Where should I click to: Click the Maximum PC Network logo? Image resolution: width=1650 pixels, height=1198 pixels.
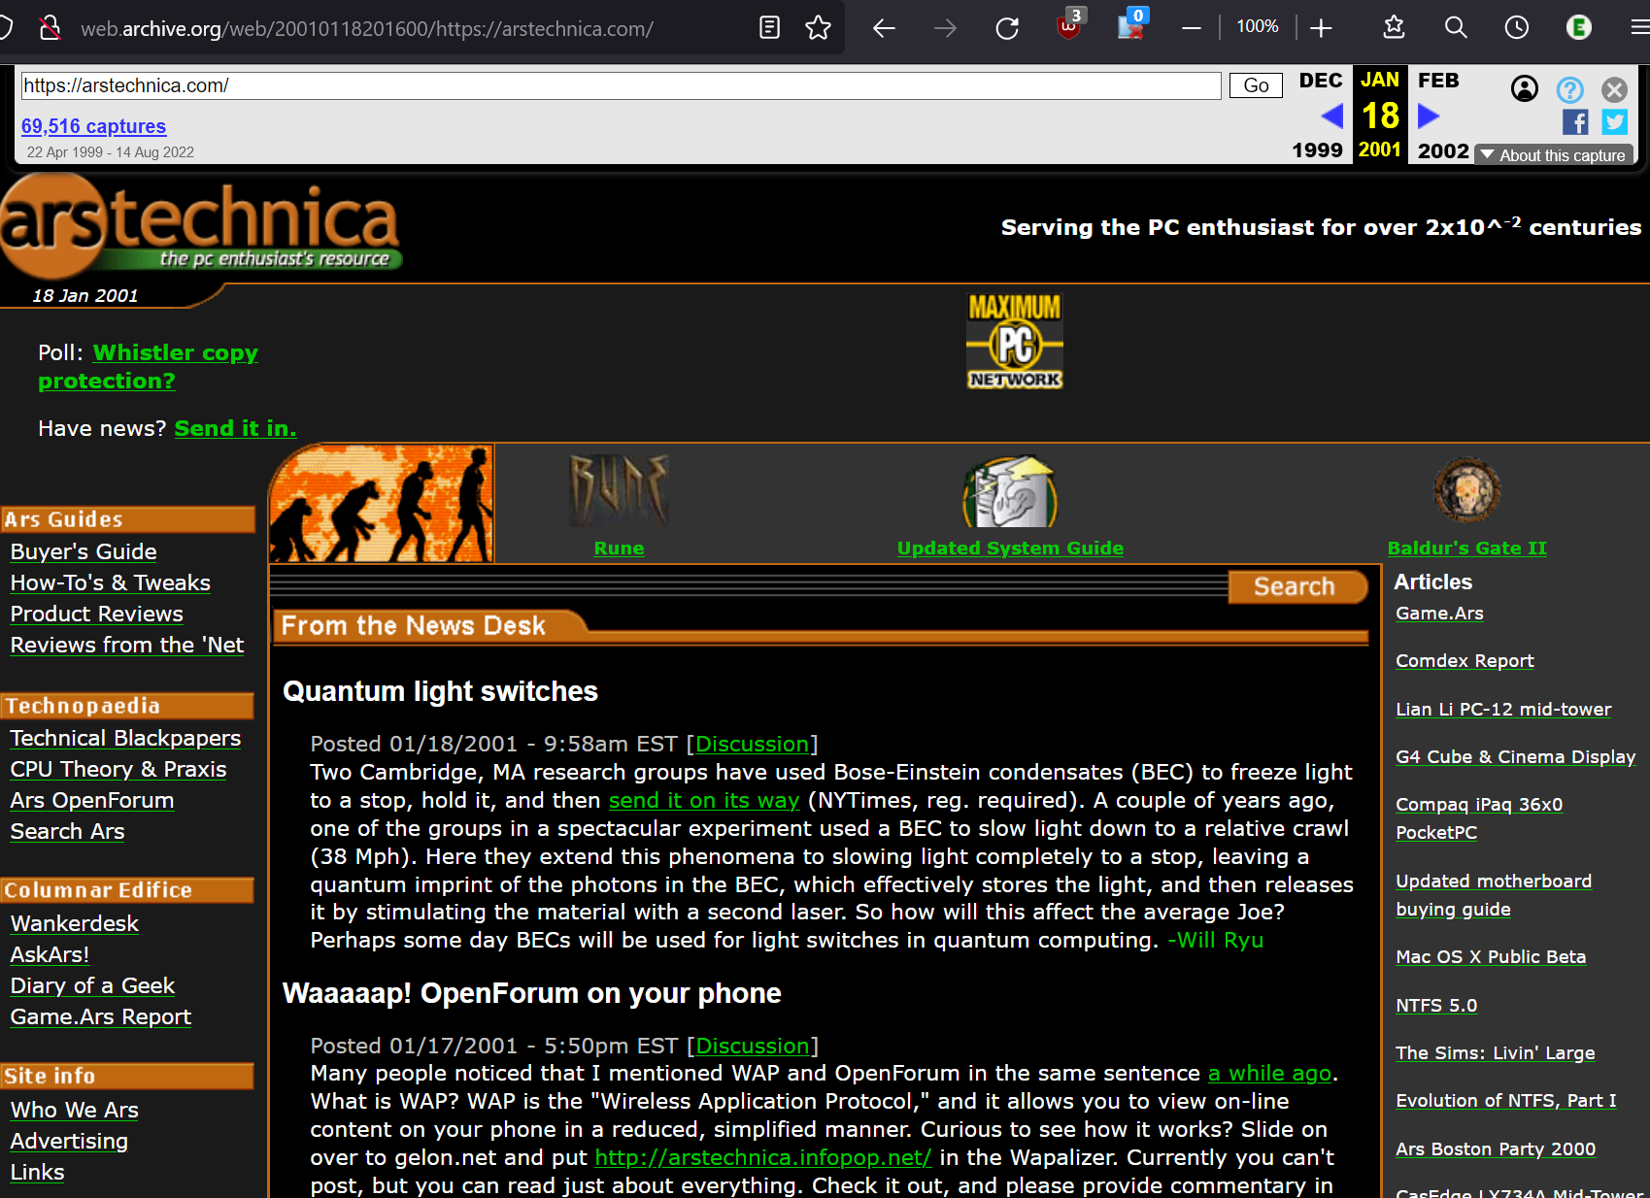(x=1015, y=342)
